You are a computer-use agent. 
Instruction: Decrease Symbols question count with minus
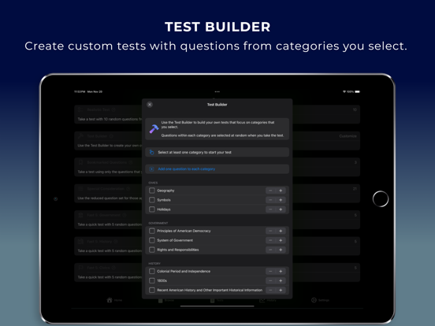pos(270,200)
